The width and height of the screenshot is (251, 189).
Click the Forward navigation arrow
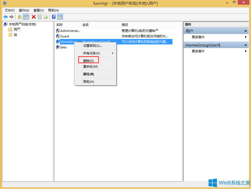pos(12,16)
